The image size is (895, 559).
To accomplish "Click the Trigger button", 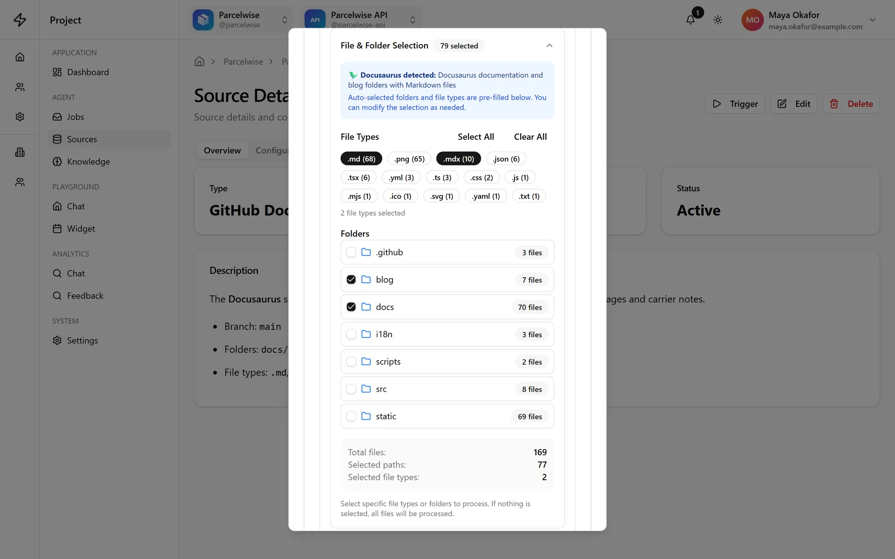I will click(x=735, y=104).
